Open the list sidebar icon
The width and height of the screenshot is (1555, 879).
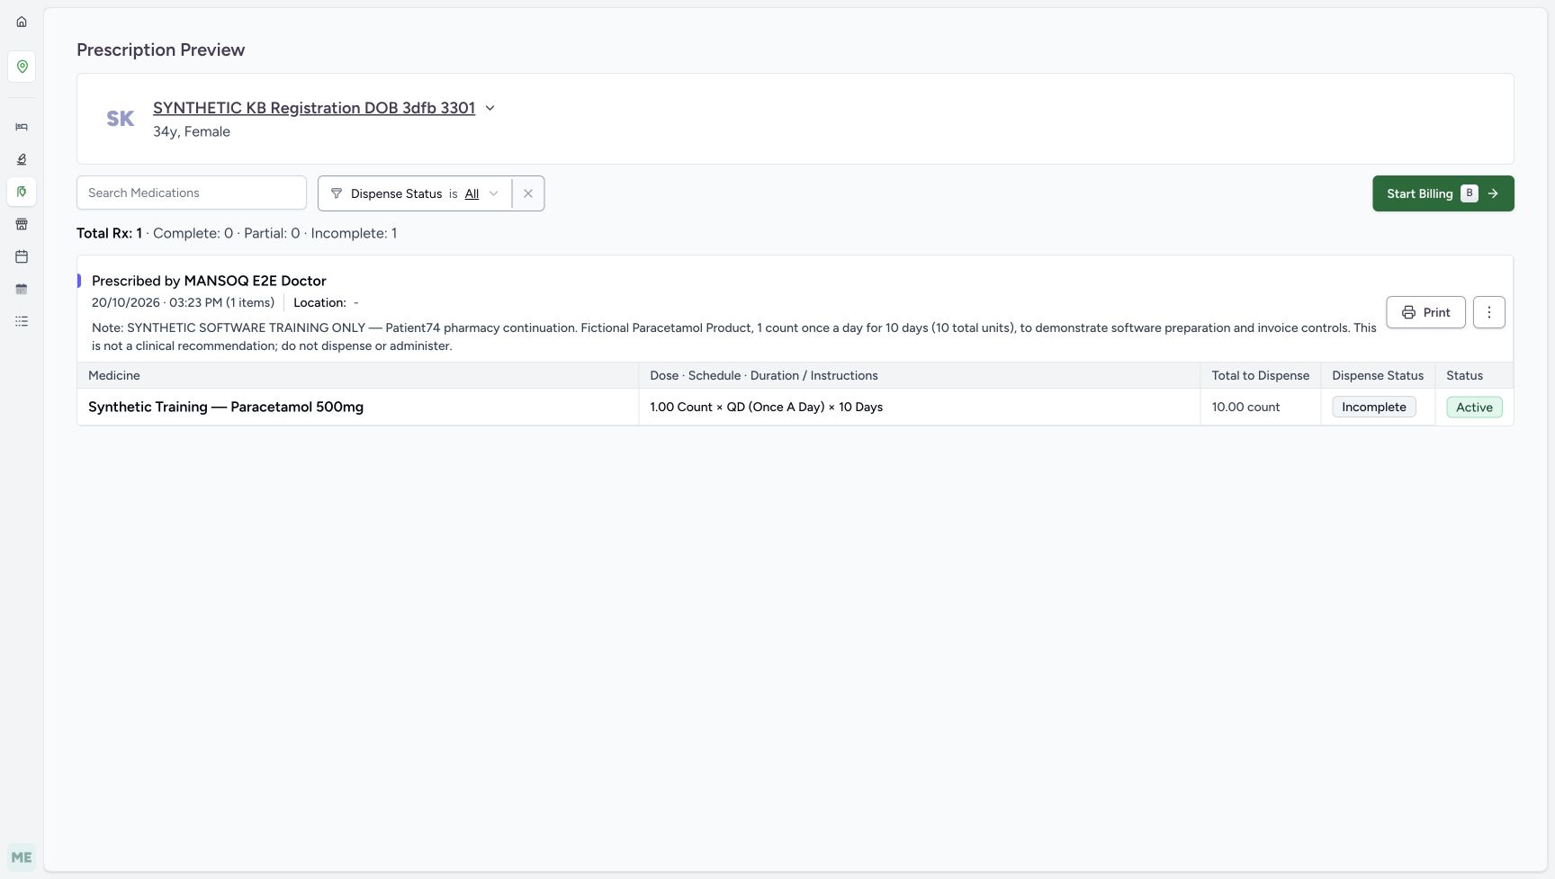click(22, 321)
